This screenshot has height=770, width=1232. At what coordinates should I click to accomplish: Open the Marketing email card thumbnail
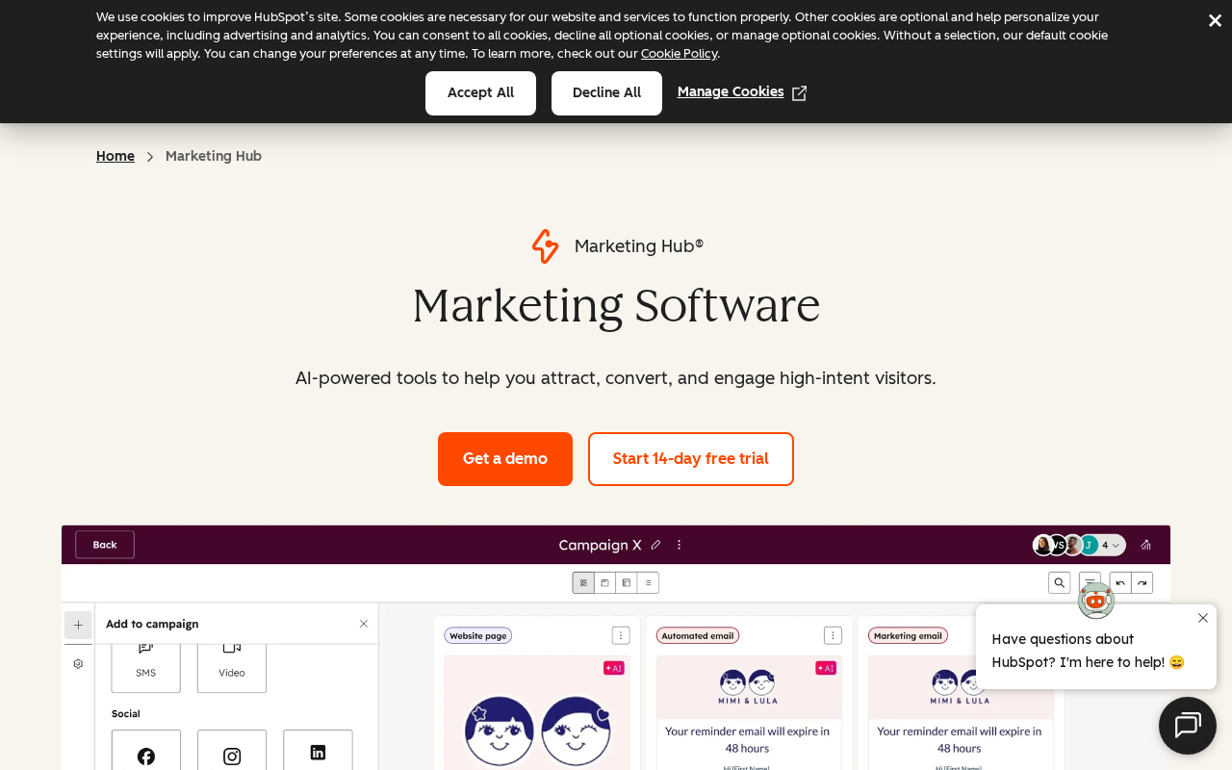[961, 713]
